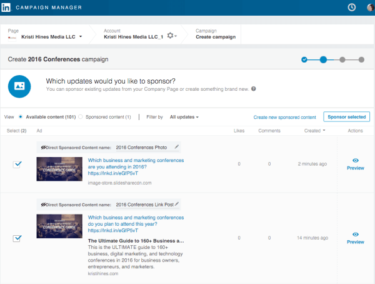Uncheck the 2016 Conferences Photo checkbox
This screenshot has width=375, height=284.
coord(17,164)
